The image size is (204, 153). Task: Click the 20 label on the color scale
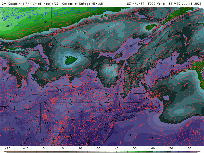(x=80, y=148)
